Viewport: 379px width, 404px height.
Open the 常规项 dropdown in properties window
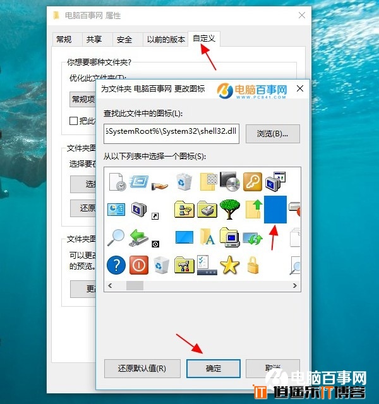[83, 99]
